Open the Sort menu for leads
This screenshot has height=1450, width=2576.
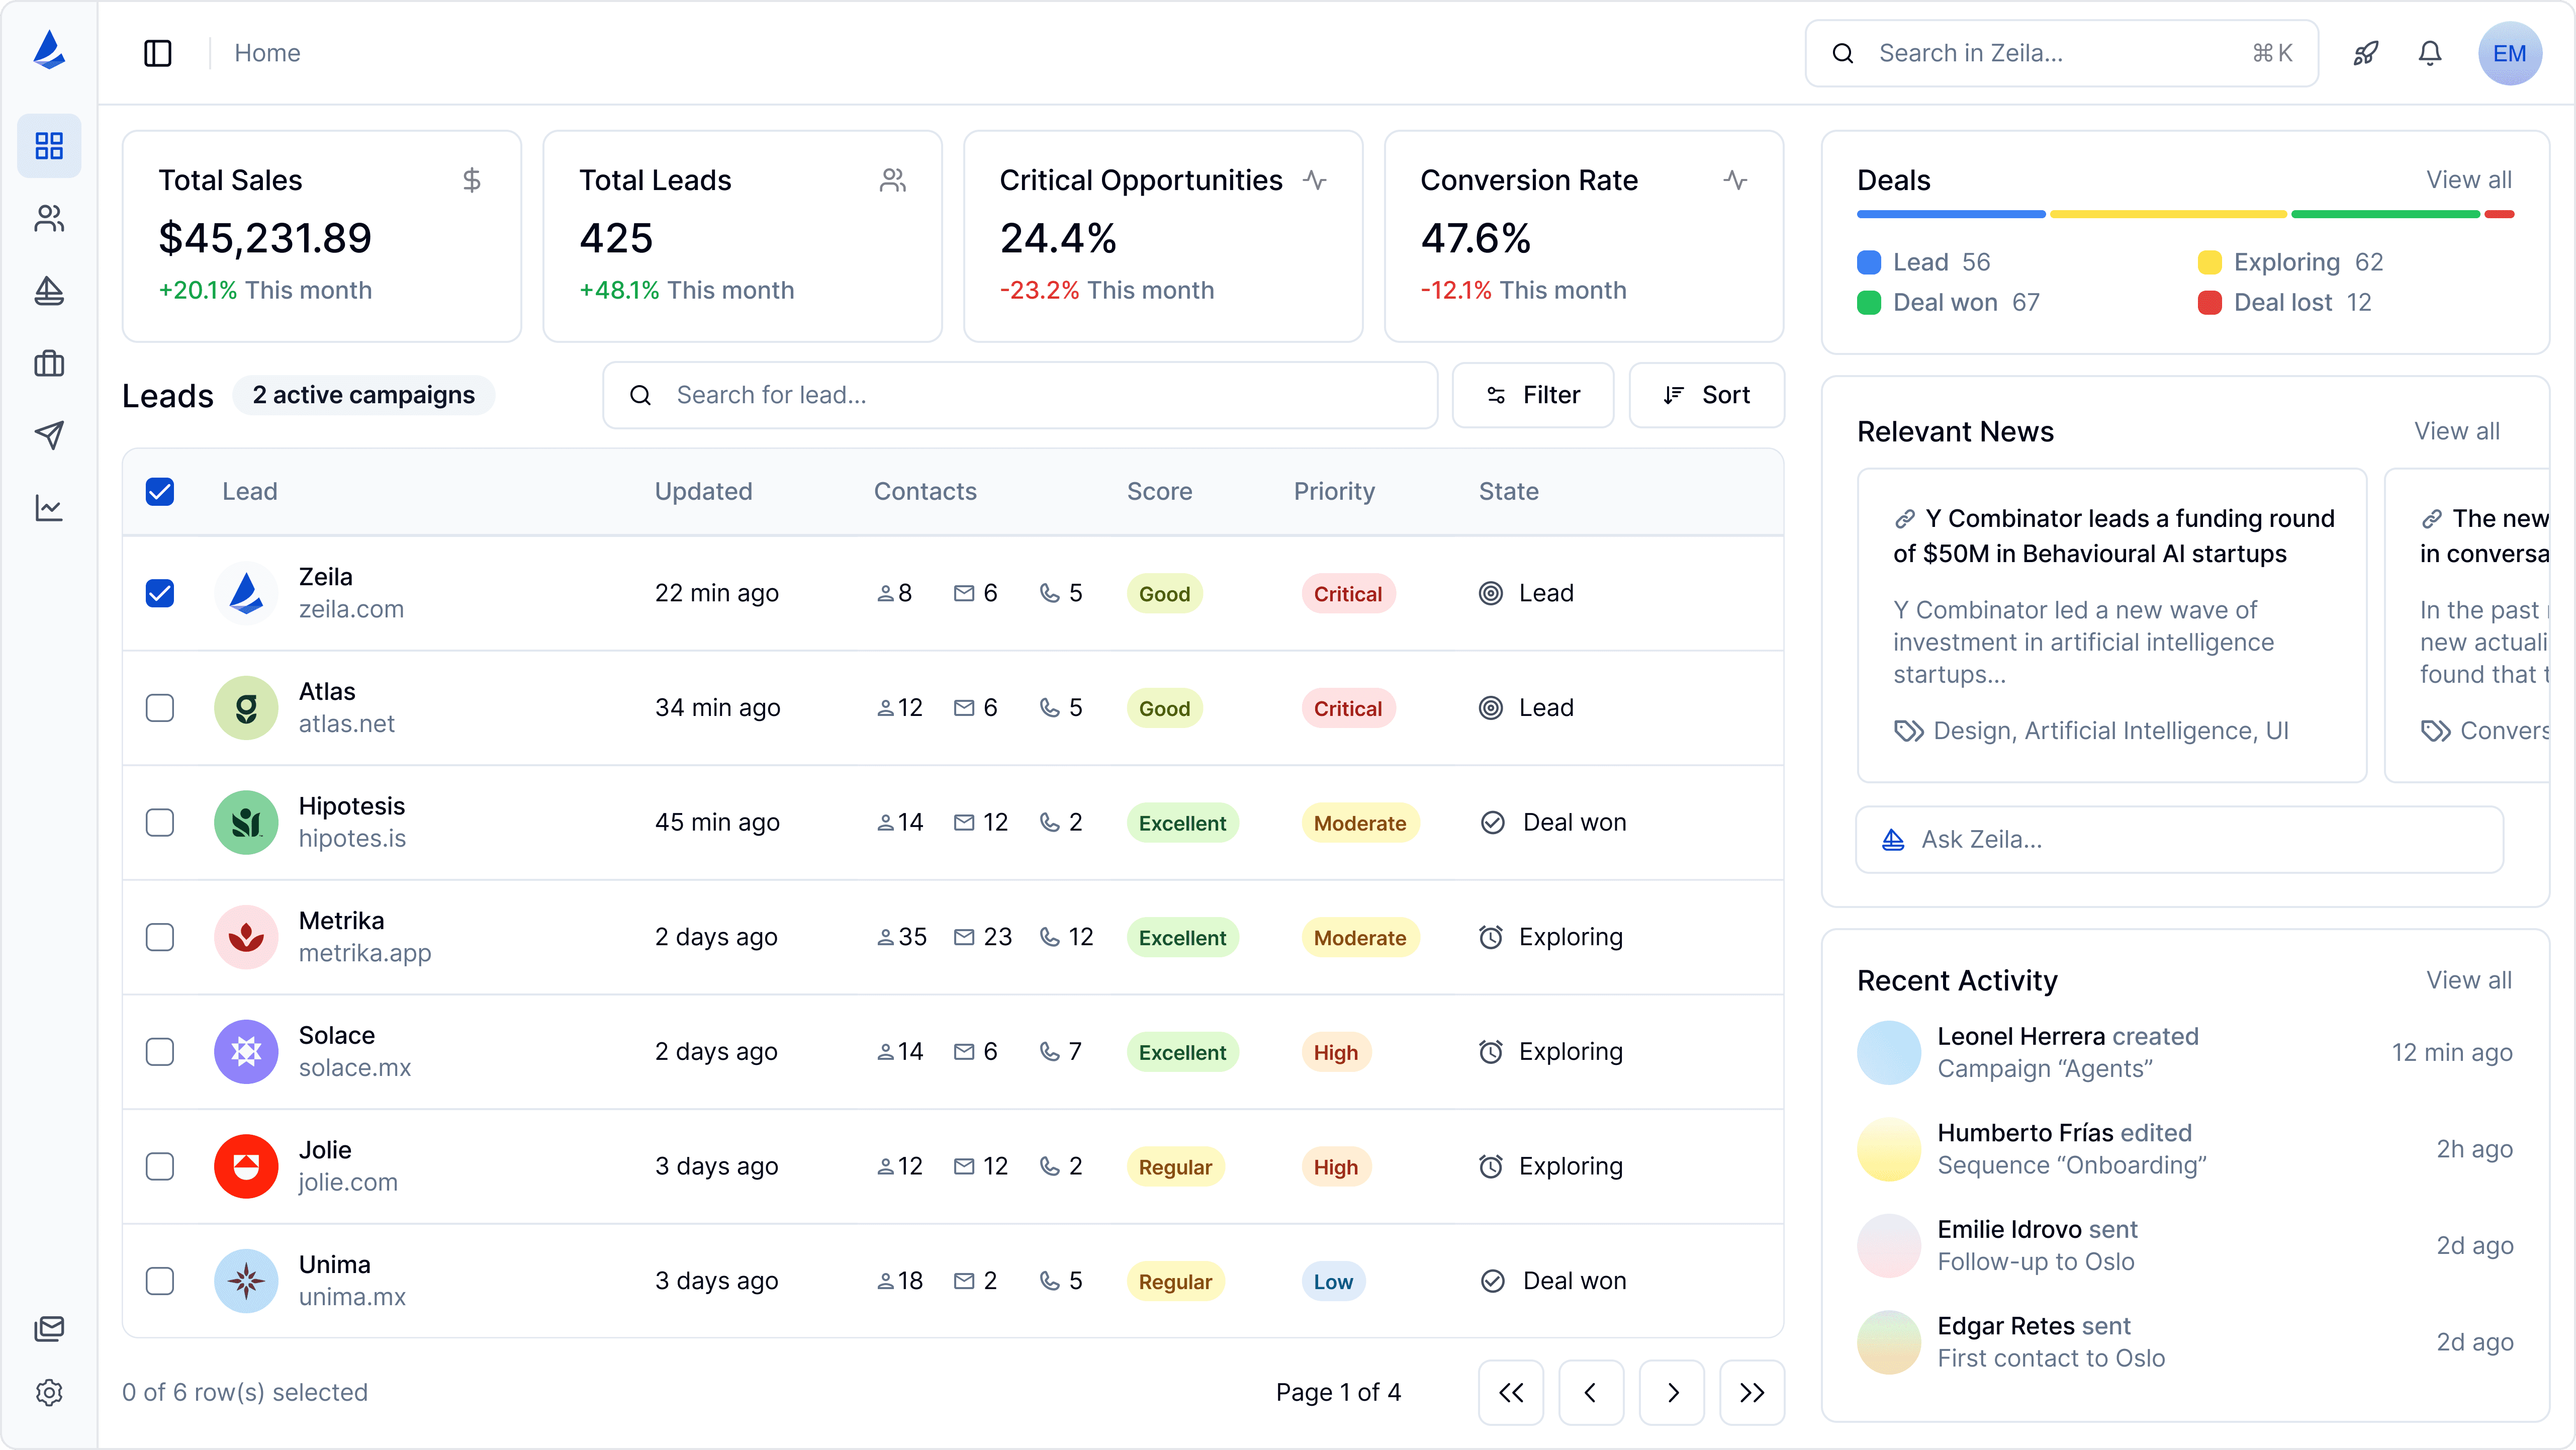click(x=1706, y=395)
